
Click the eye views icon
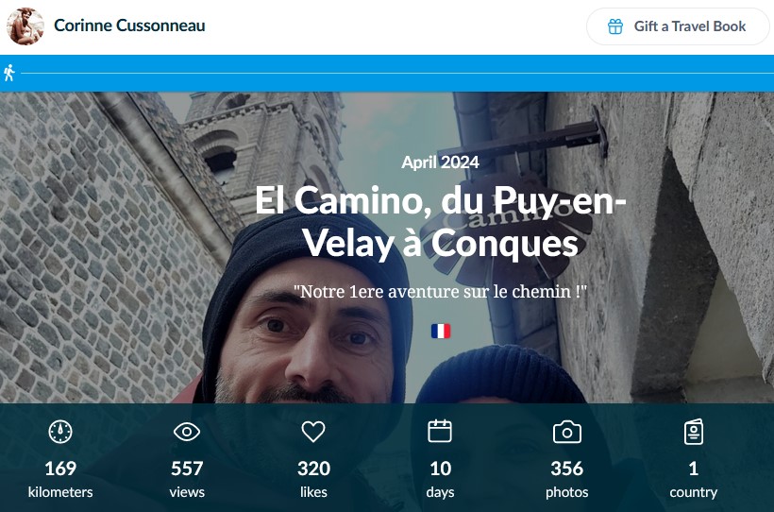pos(187,432)
